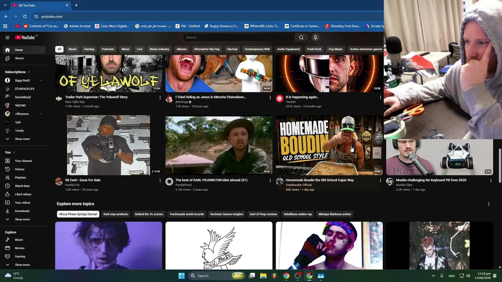Image resolution: width=502 pixels, height=282 pixels.
Task: Show more subscriptions below 1nonly
Action: coord(22,139)
